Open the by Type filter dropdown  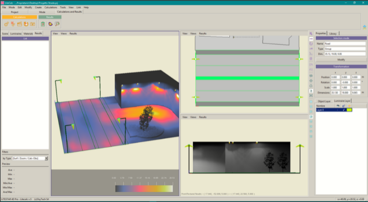[46, 159]
